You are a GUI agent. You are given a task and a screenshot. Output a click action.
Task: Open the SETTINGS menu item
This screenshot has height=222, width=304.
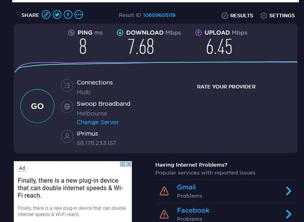tap(282, 16)
